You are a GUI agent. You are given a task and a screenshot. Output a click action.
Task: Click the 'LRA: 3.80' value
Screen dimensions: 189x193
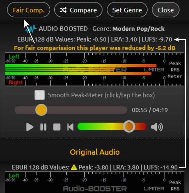coord(126,167)
